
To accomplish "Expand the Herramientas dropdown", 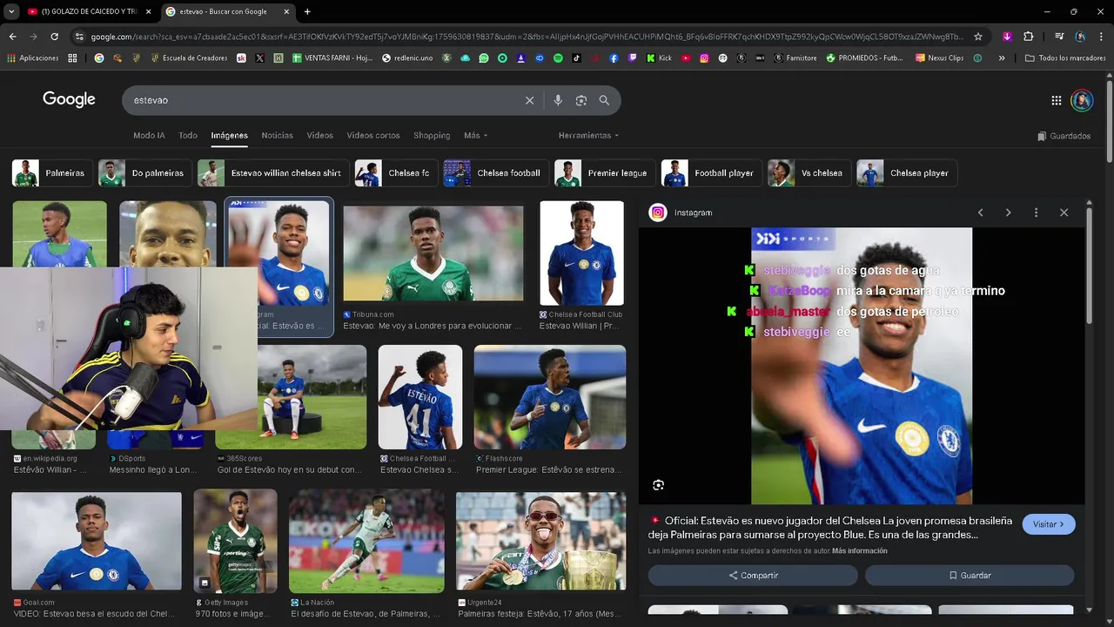I will [x=588, y=136].
